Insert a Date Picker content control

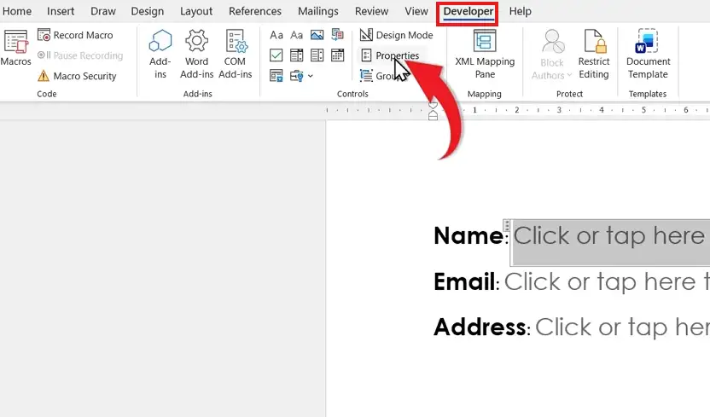pos(337,55)
